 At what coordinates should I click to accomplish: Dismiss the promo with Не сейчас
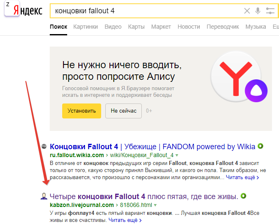pyautogui.click(x=124, y=111)
